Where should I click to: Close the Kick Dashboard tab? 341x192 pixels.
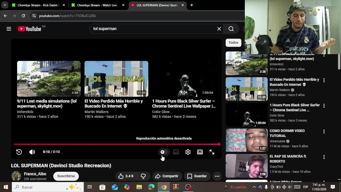[x=64, y=5]
